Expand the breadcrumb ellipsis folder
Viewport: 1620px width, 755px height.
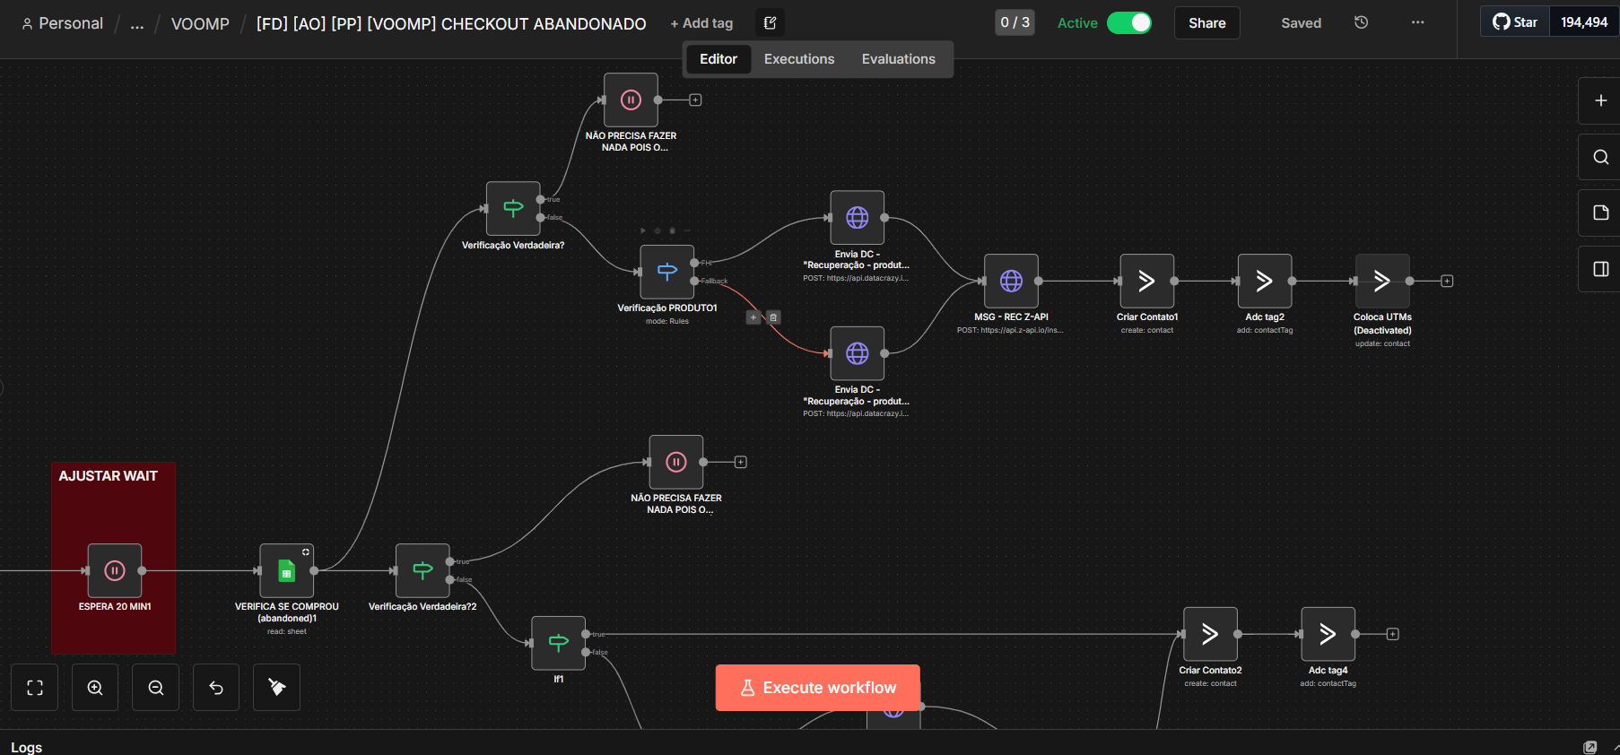tap(136, 24)
